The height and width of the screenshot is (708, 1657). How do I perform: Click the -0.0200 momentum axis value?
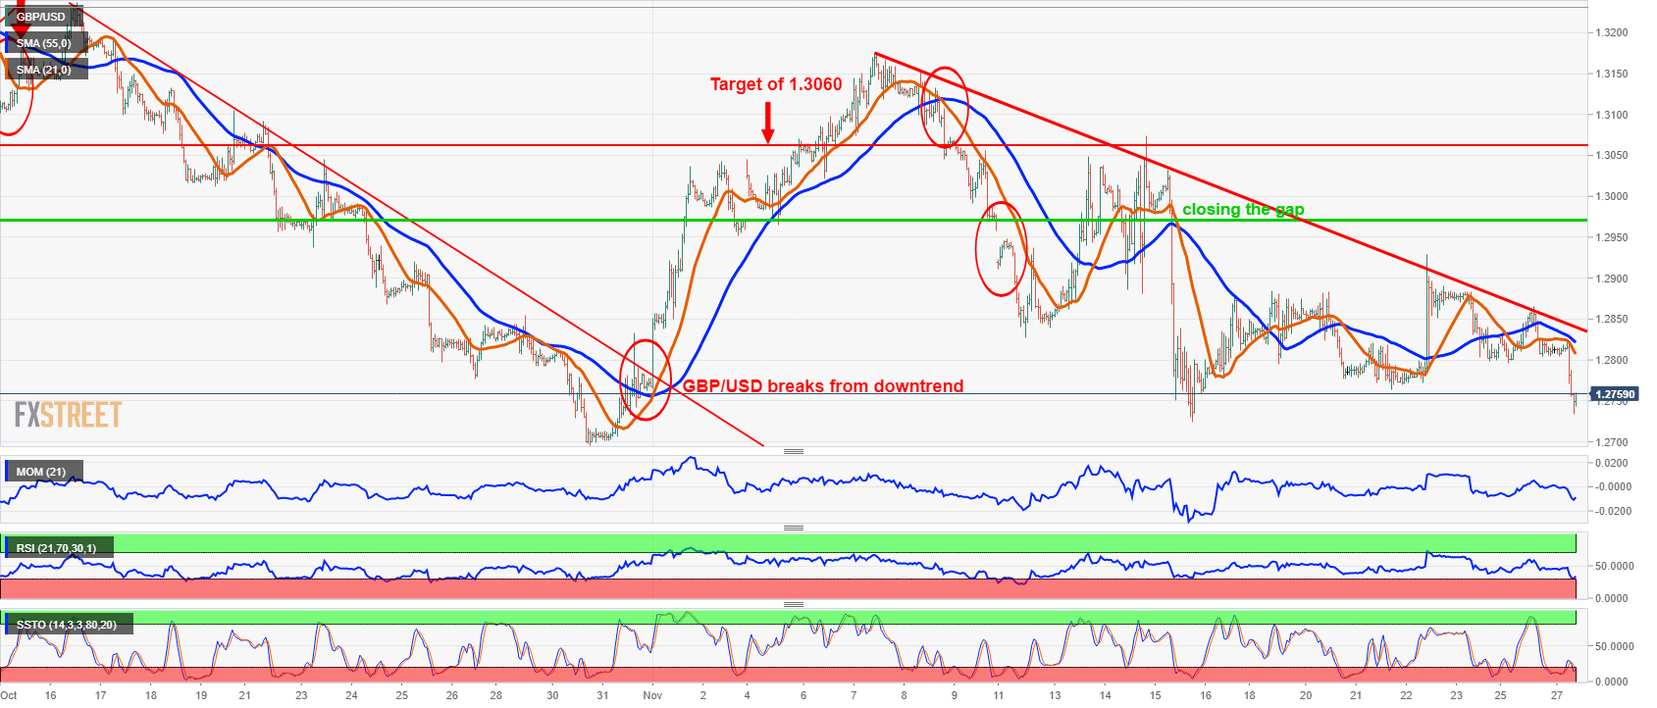pos(1612,512)
